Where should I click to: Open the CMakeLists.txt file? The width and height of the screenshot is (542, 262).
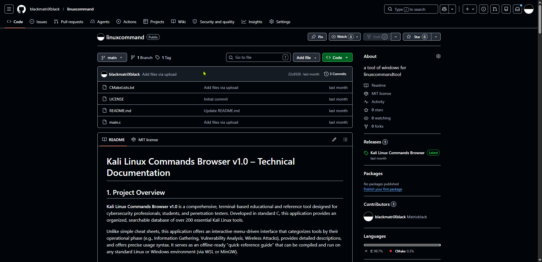pyautogui.click(x=122, y=88)
